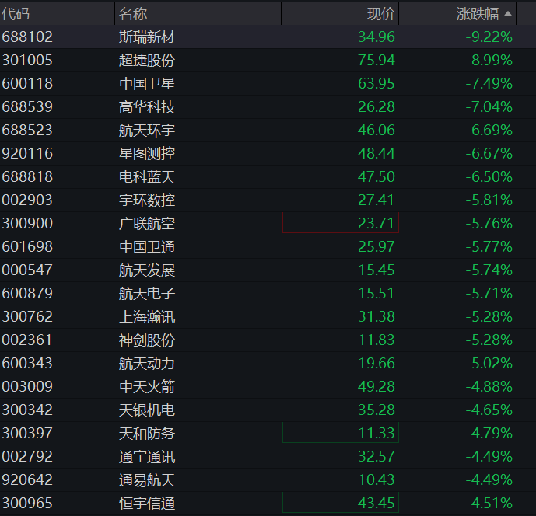Image resolution: width=536 pixels, height=516 pixels.
Task: Click the -9.22% change value
Action: (489, 37)
